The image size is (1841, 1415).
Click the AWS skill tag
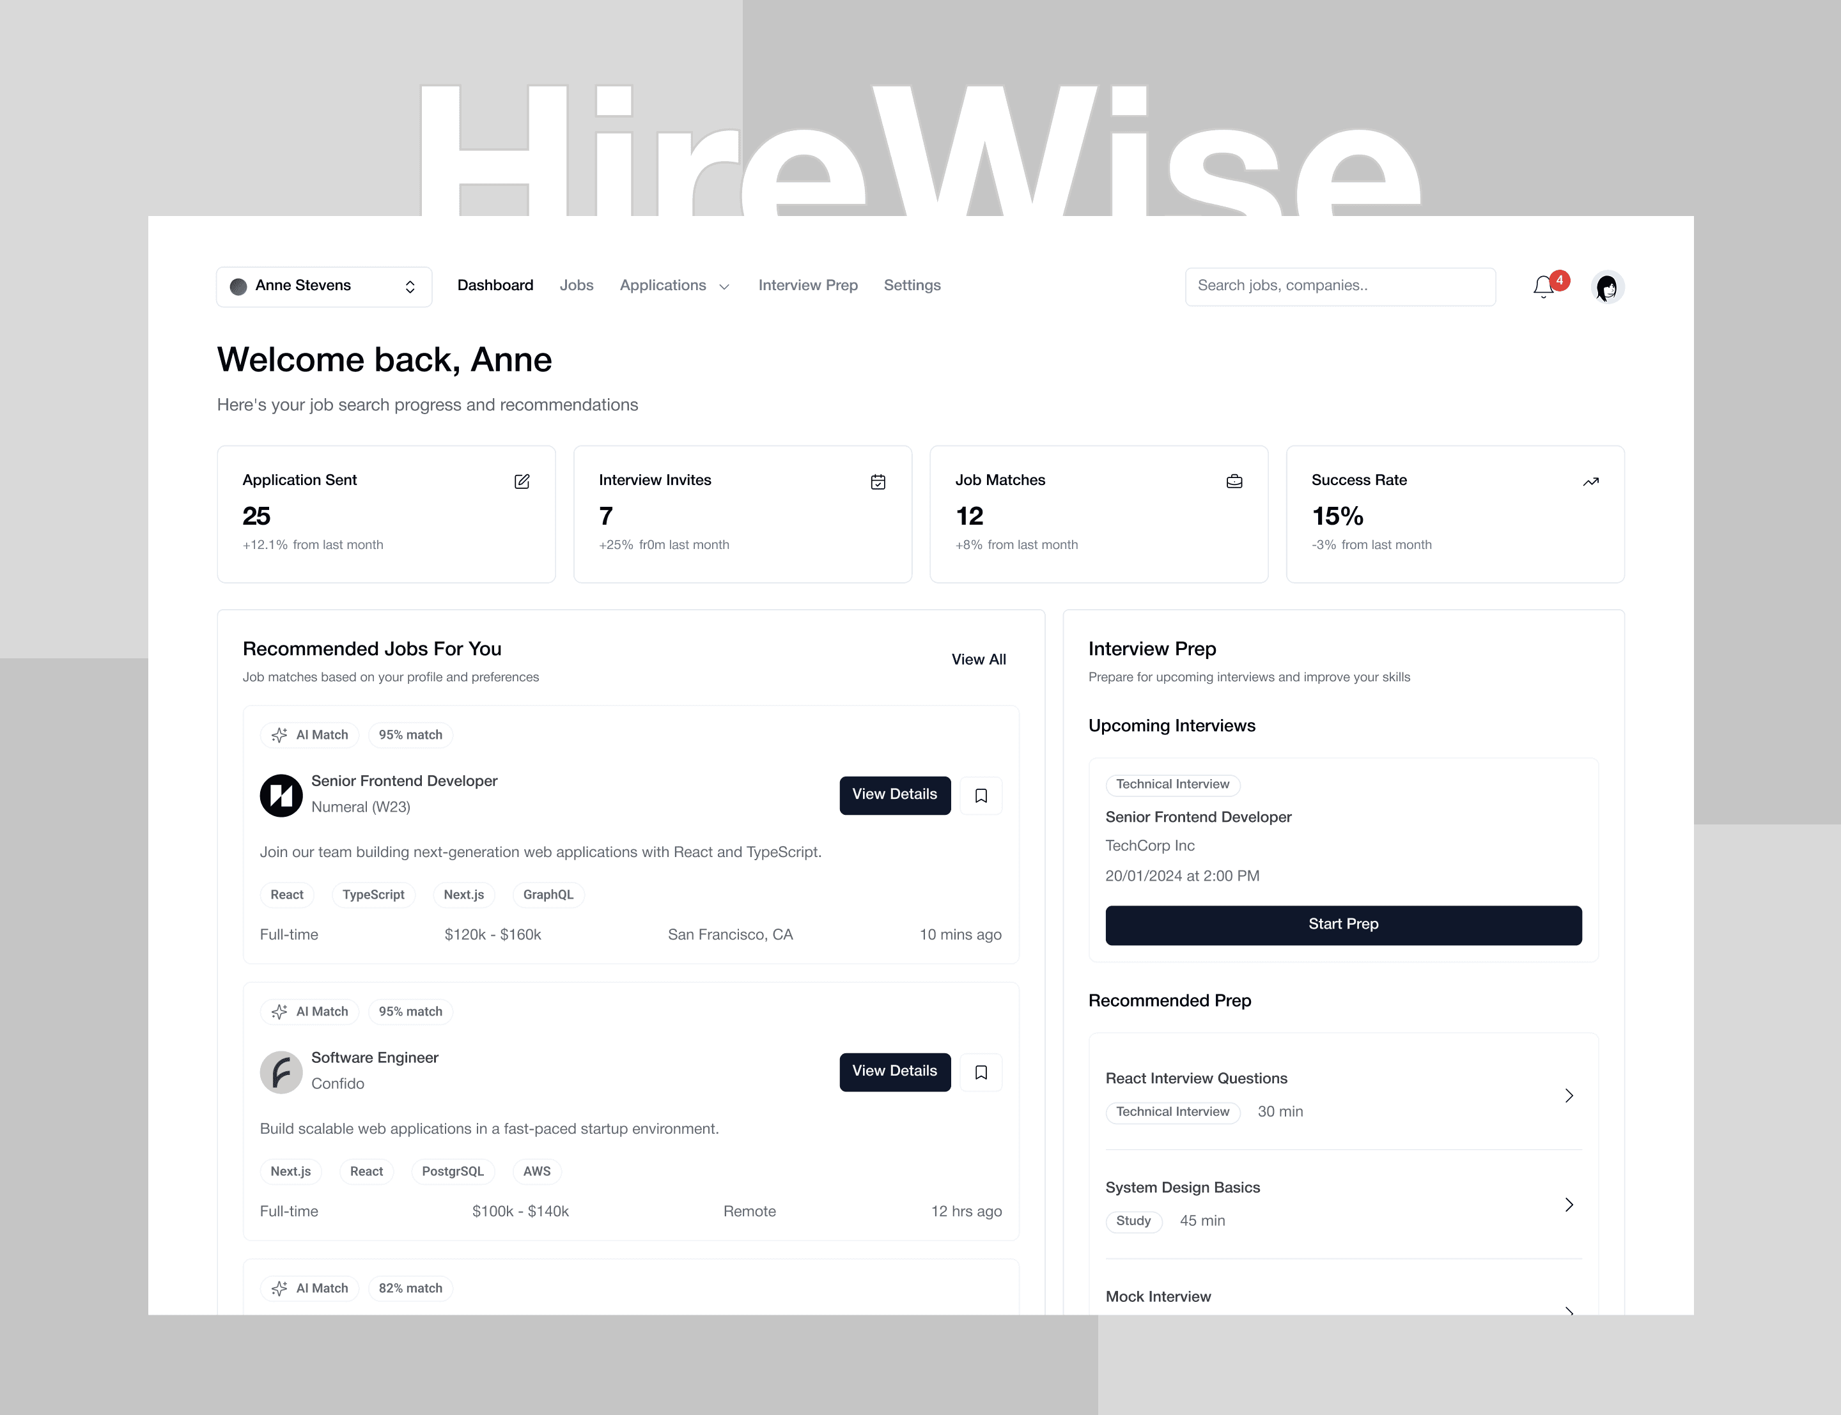pos(536,1171)
